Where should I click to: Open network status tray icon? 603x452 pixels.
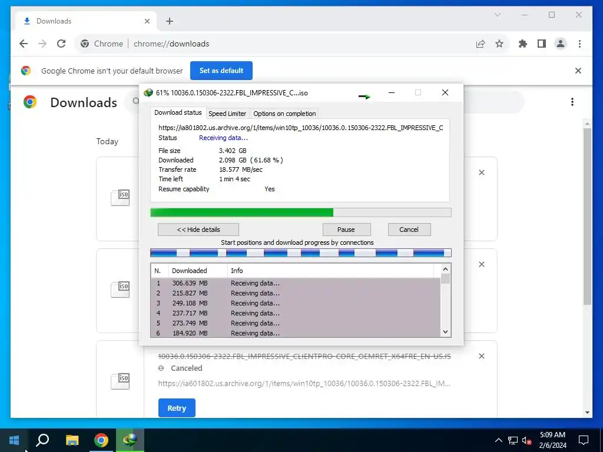pos(513,440)
